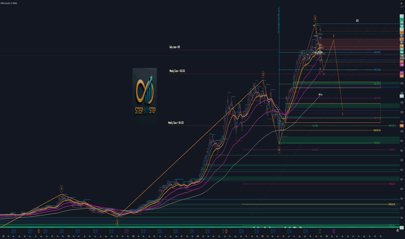Select the 'Weekly Close < 160 USD' label
The width and height of the screenshot is (405, 239).
click(177, 71)
